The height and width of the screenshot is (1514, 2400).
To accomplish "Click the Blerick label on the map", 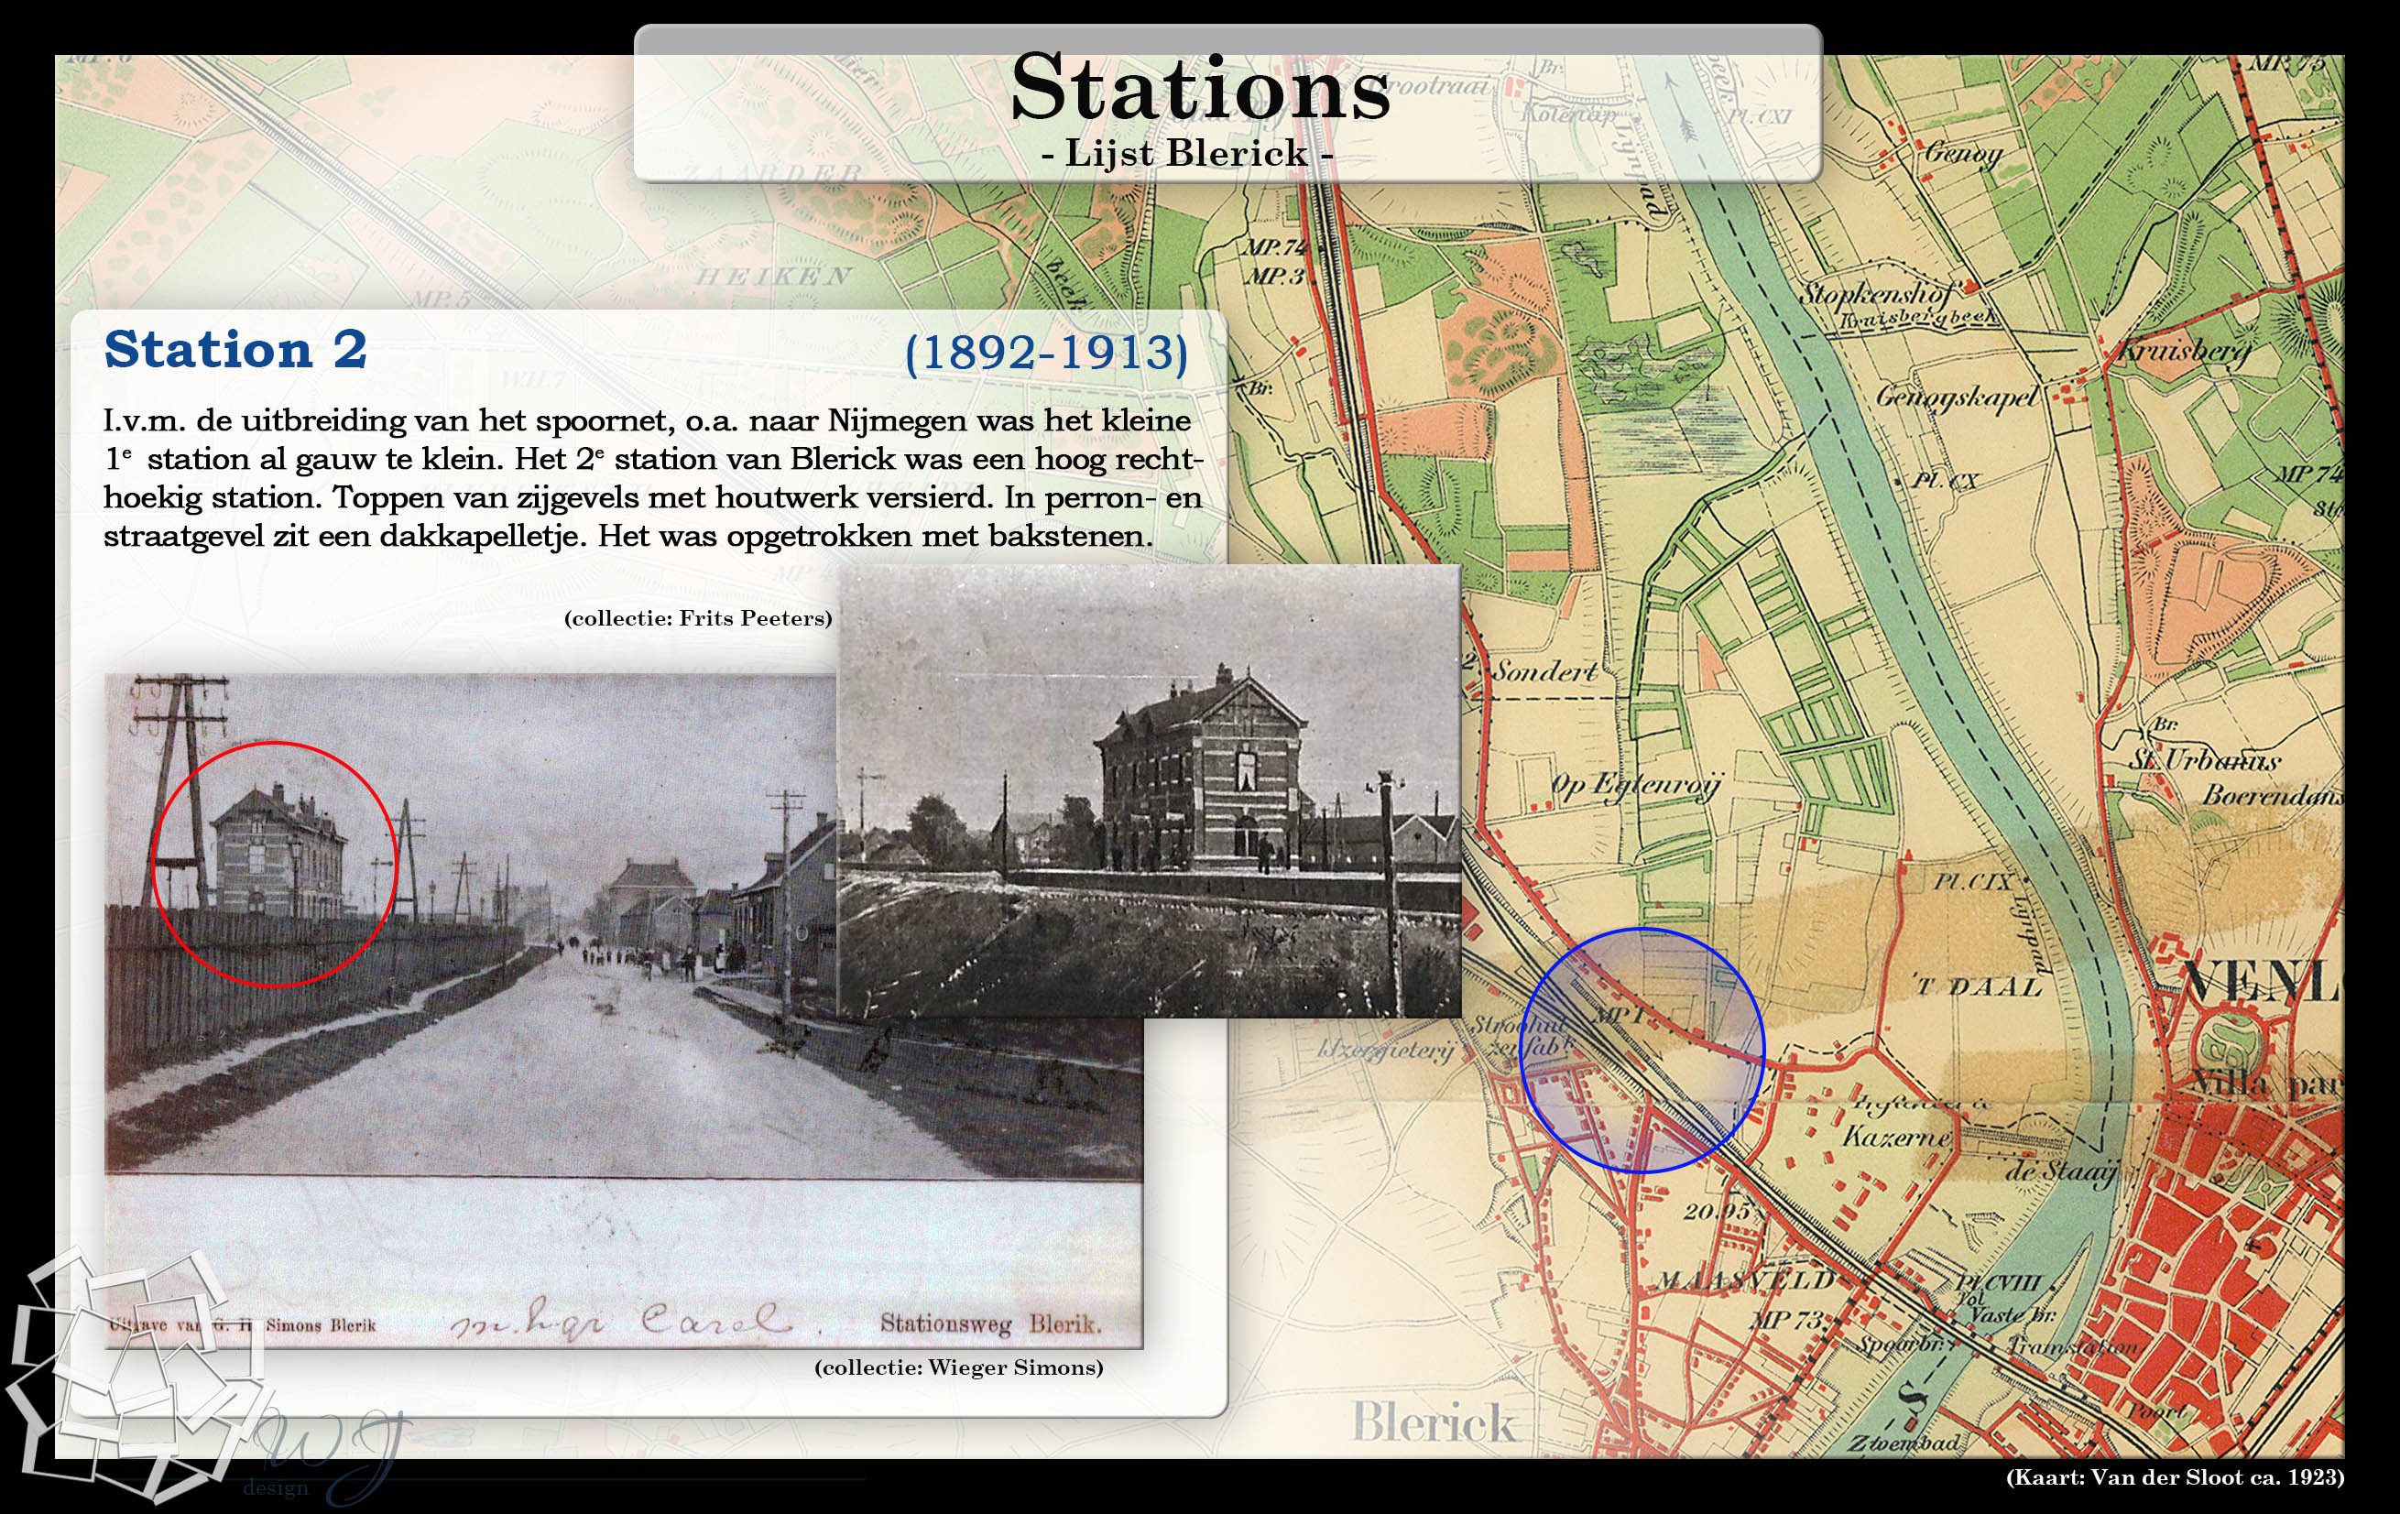I will point(1434,1422).
